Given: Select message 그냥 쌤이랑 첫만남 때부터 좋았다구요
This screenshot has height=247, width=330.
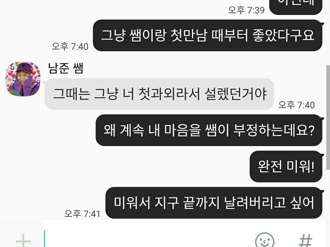Looking at the screenshot, I should pyautogui.click(x=207, y=35).
